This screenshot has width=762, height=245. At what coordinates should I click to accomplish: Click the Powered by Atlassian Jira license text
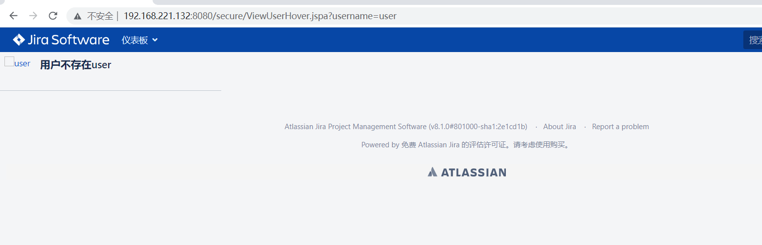point(467,145)
